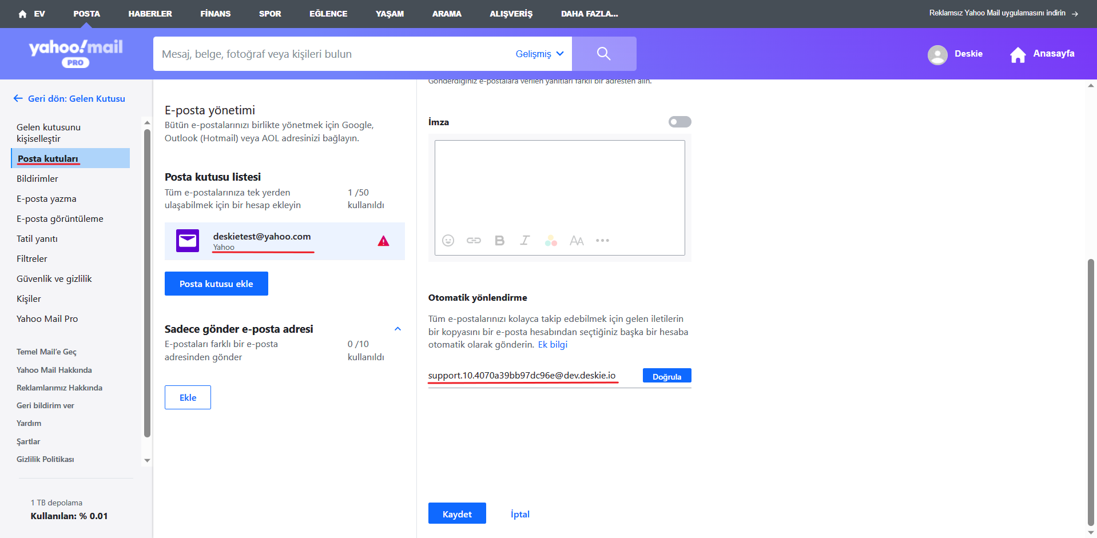Open Tatil yanıtı settings
This screenshot has height=538, width=1097.
(x=37, y=238)
